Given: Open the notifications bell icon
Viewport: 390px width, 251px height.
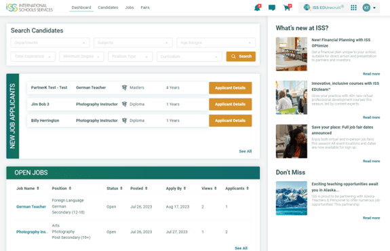Looking at the screenshot, I should click(x=257, y=7).
